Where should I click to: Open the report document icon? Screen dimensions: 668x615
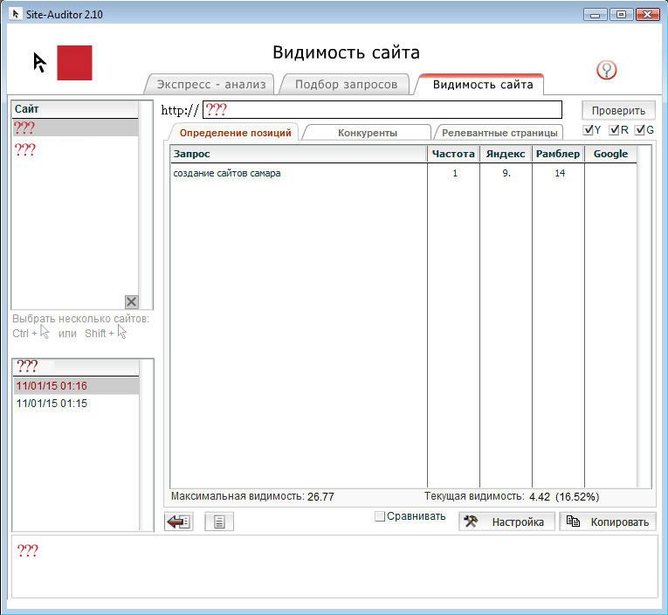click(x=219, y=522)
